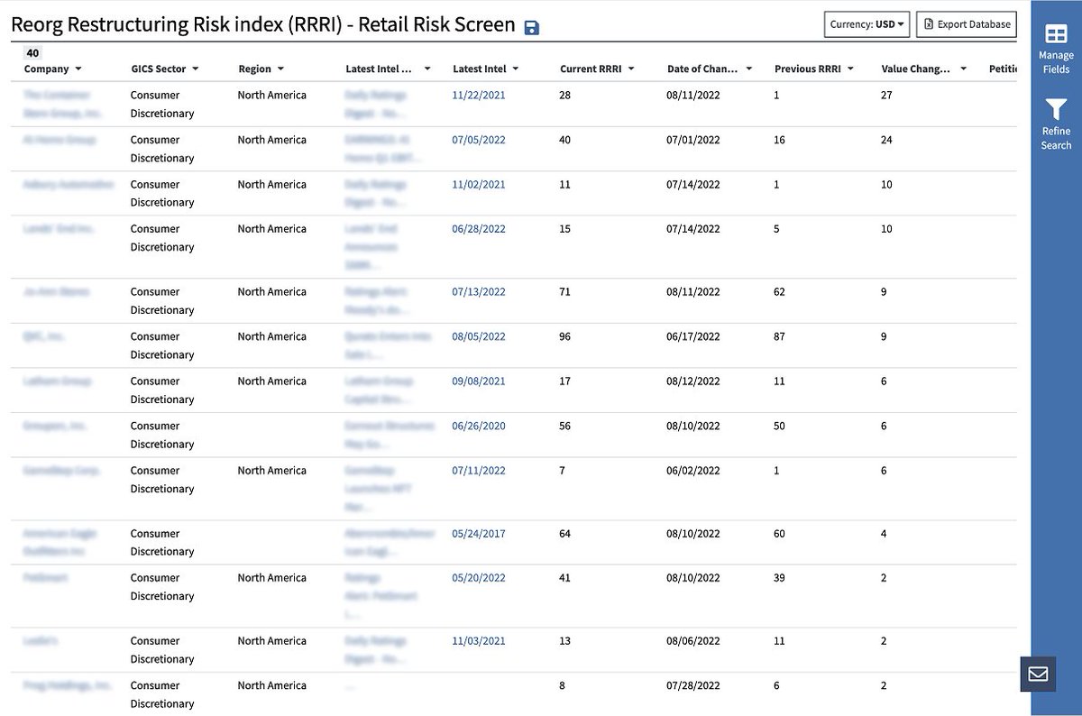Viewport: 1082px width, 716px height.
Task: Open Region column dropdown
Action: [280, 69]
